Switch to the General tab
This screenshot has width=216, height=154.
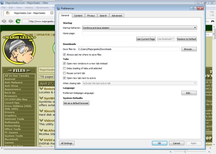[x=65, y=16]
